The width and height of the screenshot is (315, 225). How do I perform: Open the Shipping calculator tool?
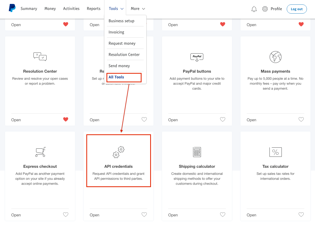pyautogui.click(x=173, y=215)
